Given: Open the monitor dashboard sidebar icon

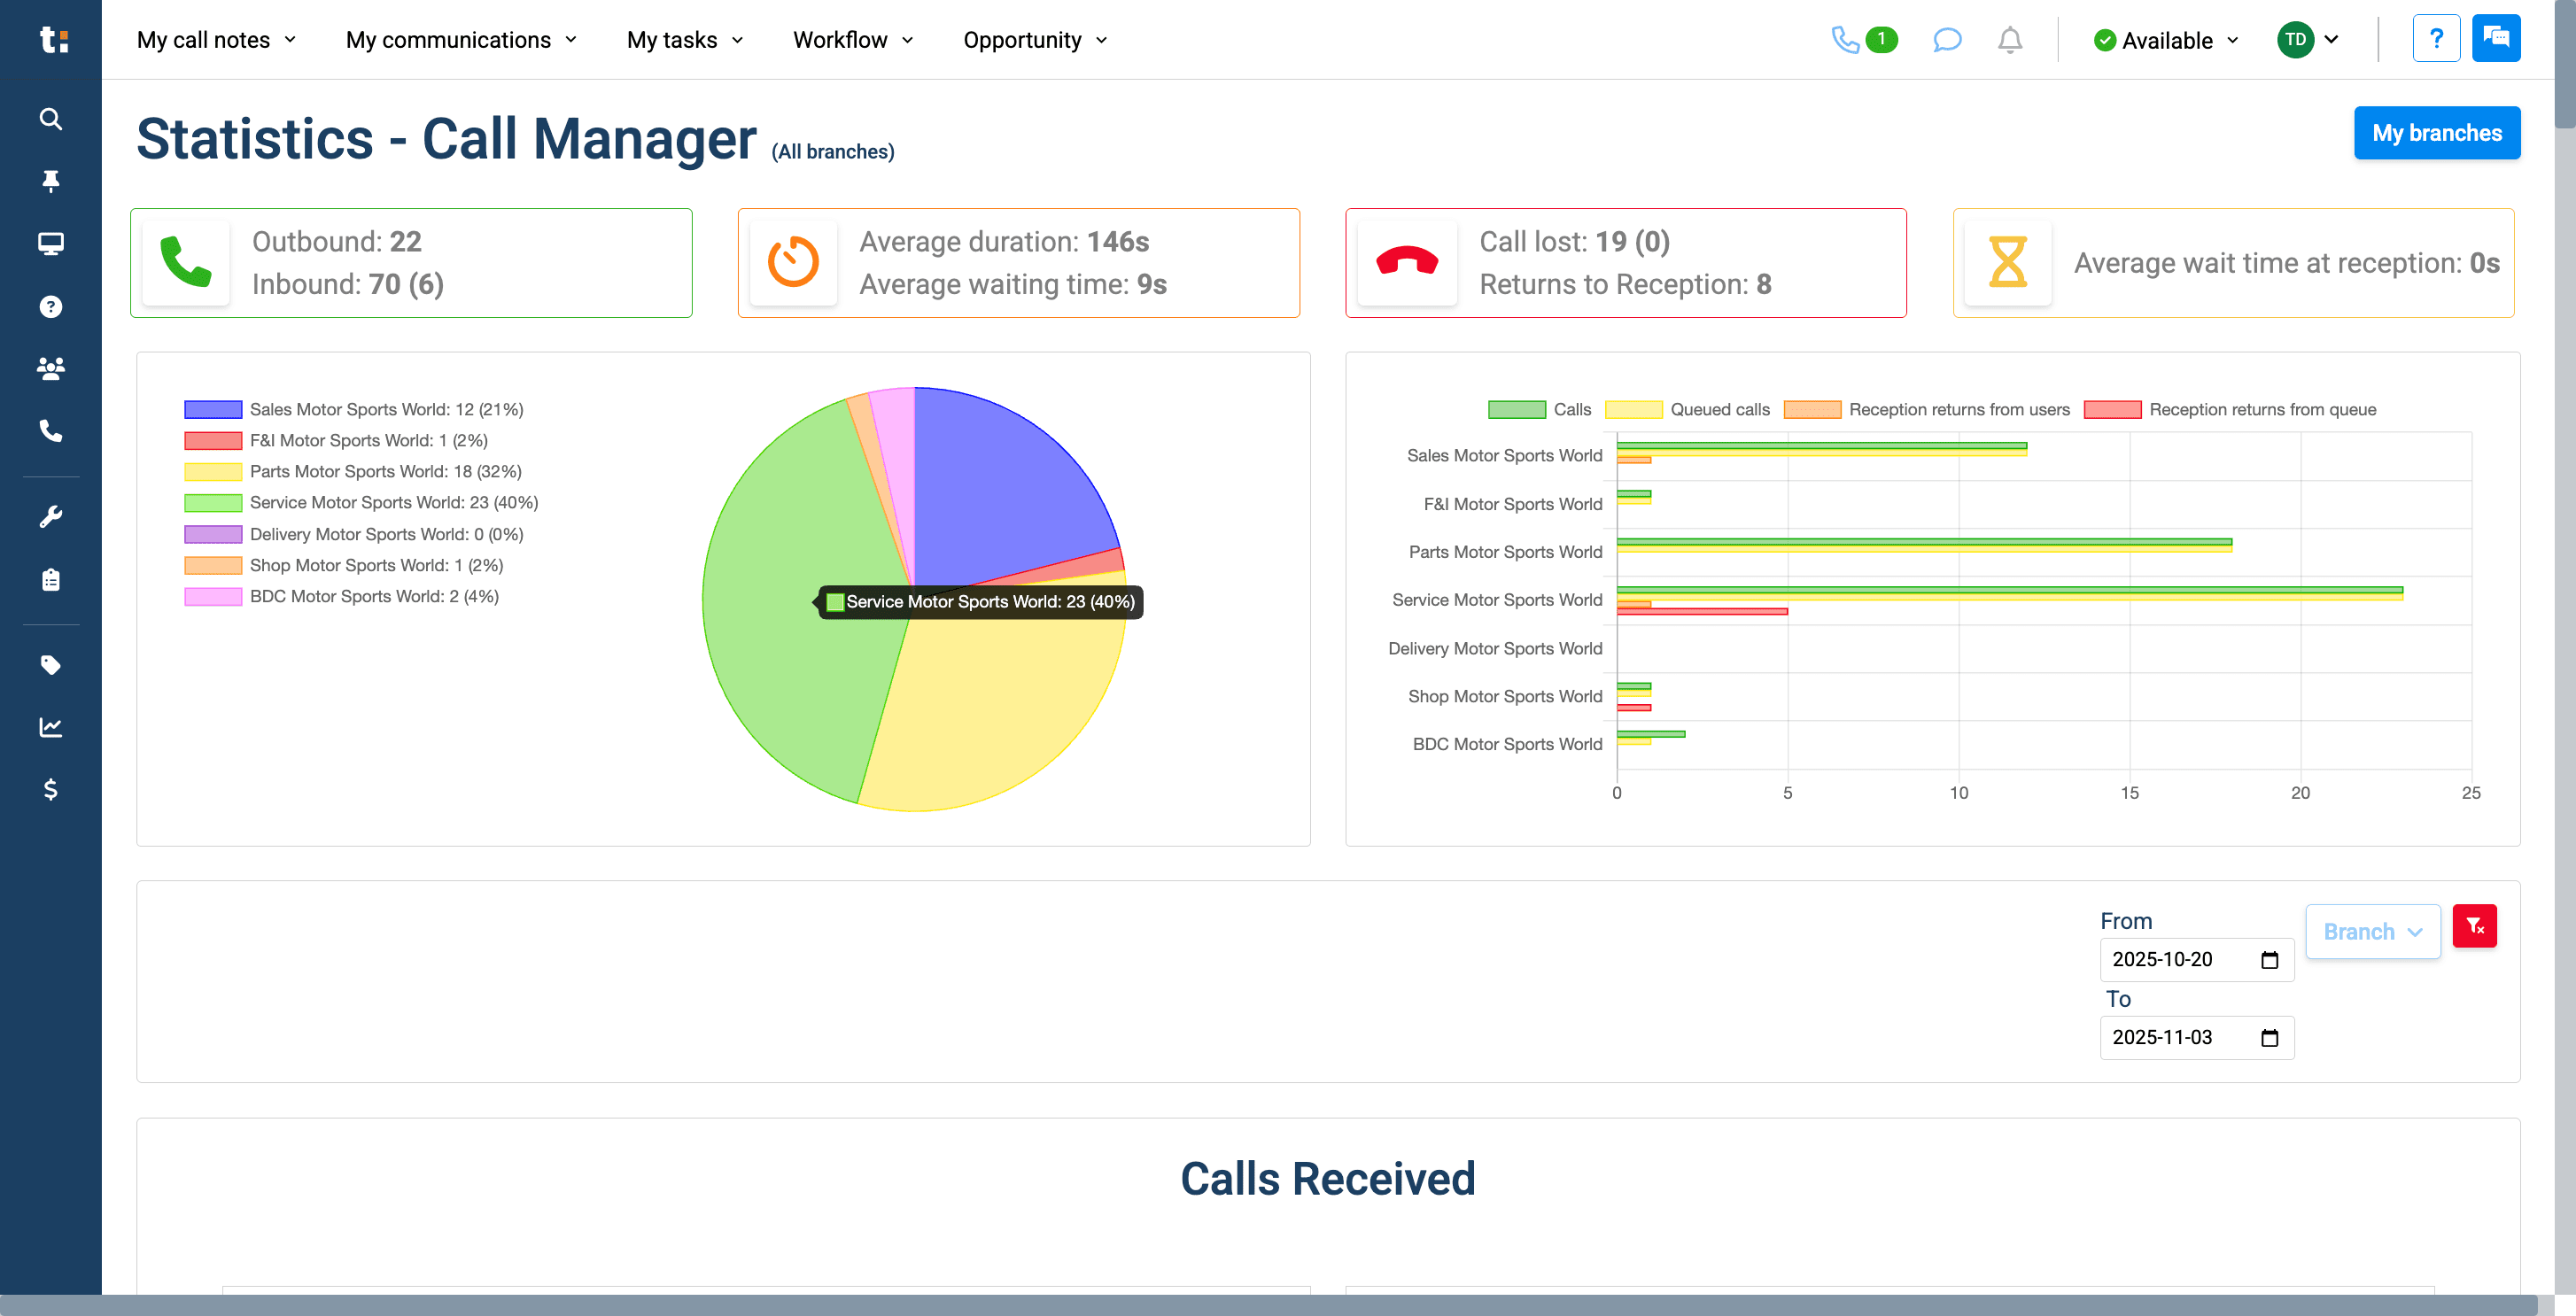Looking at the screenshot, I should coord(51,243).
